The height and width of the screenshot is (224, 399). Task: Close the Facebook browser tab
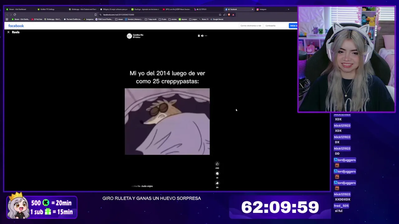point(252,9)
